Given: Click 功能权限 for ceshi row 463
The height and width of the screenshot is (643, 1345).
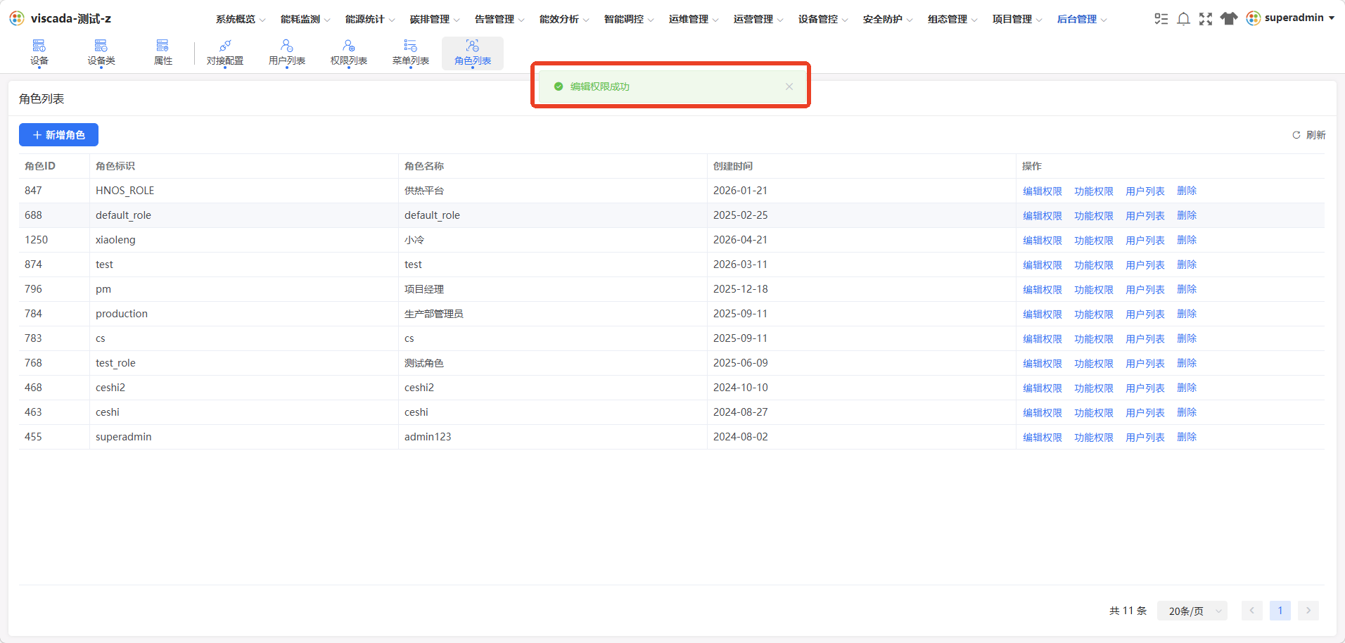Looking at the screenshot, I should tap(1094, 413).
